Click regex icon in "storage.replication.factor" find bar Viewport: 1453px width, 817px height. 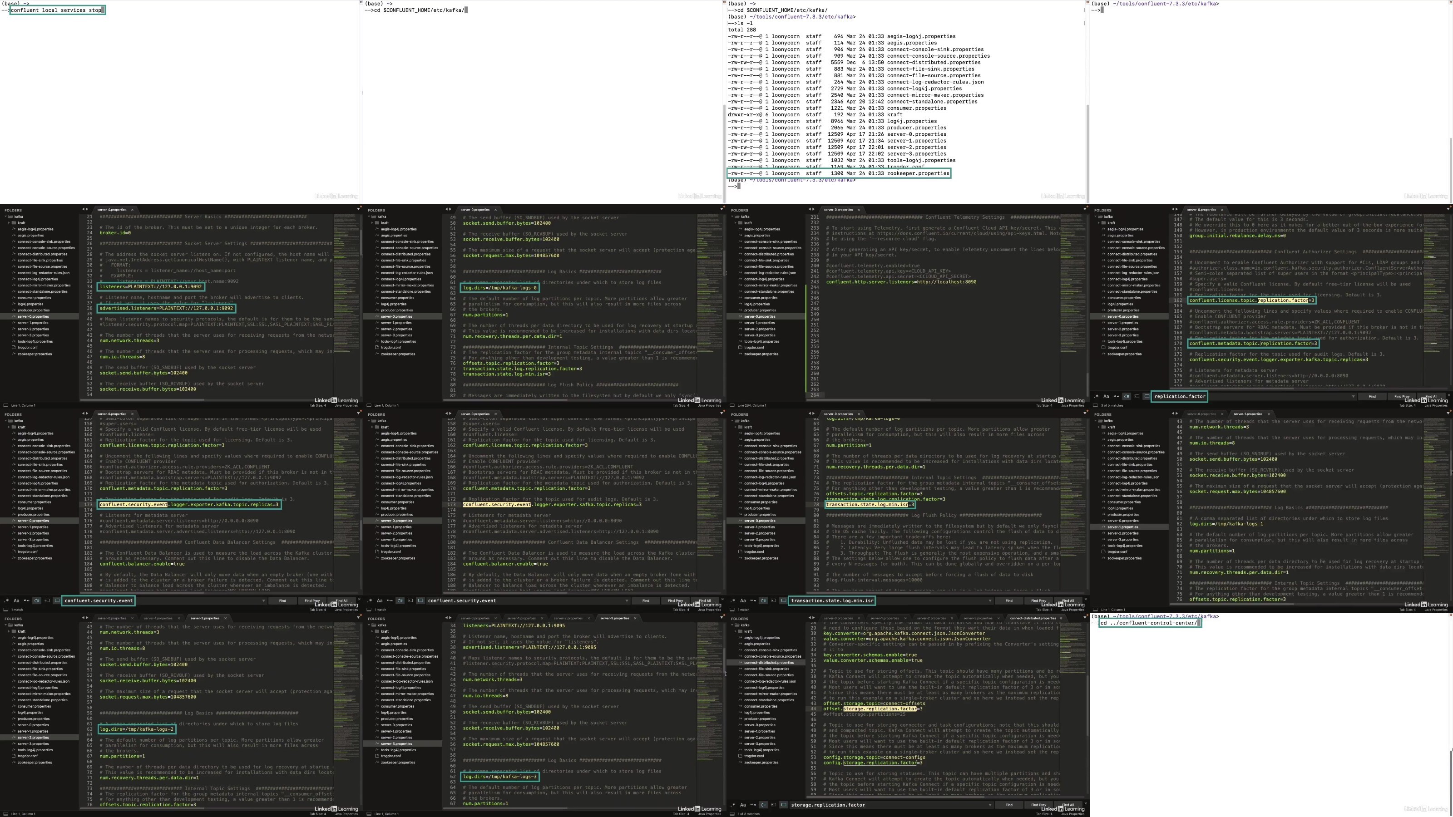point(733,805)
